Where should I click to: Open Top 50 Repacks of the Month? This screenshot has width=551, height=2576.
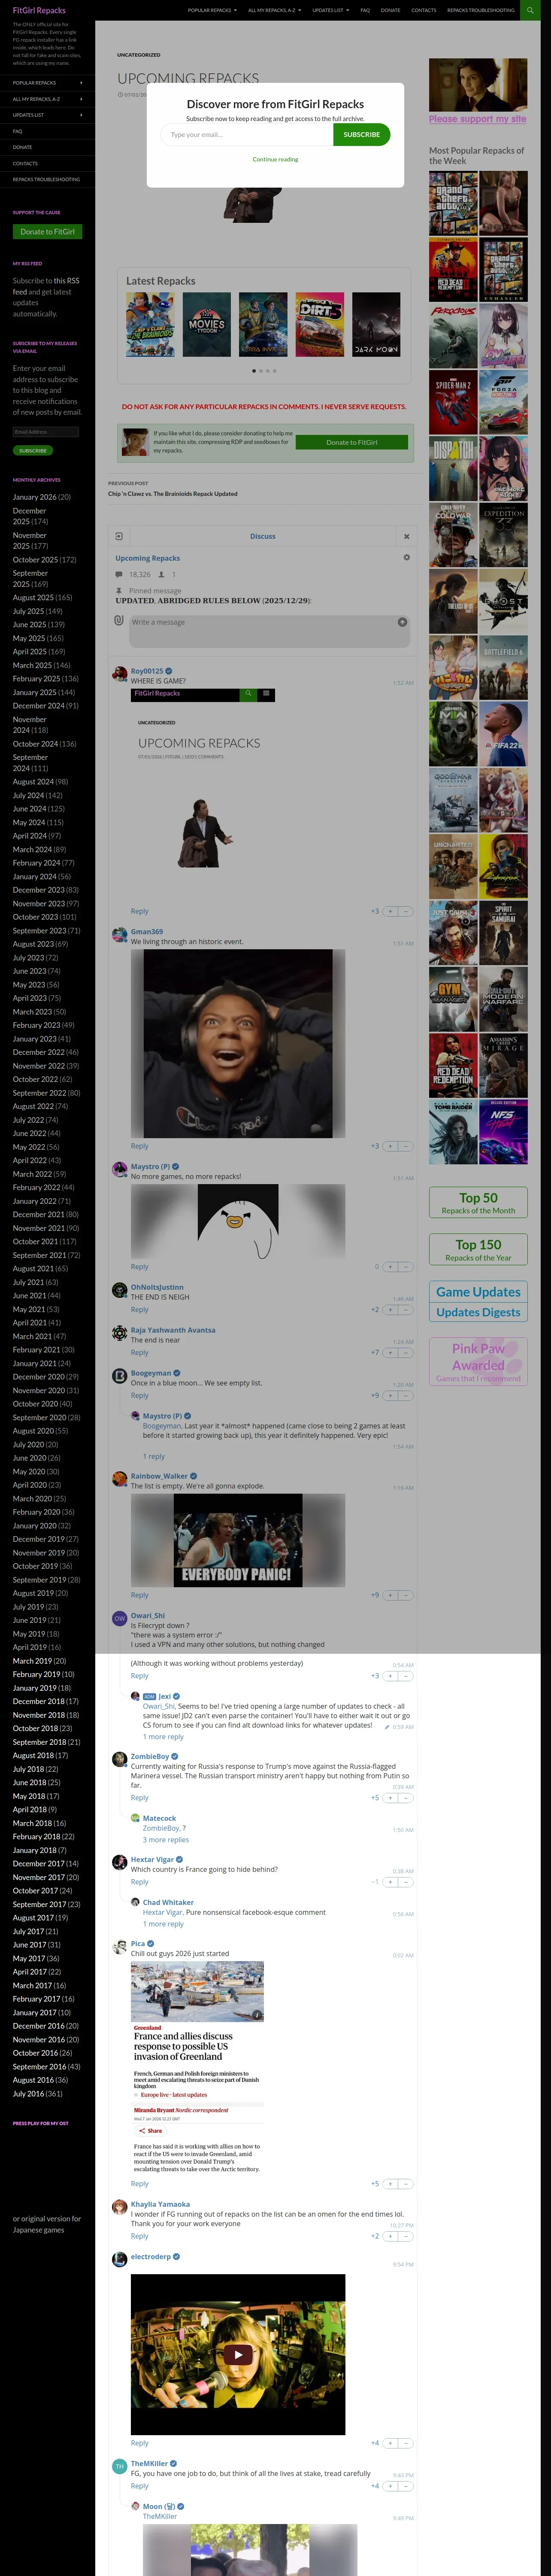(478, 1202)
